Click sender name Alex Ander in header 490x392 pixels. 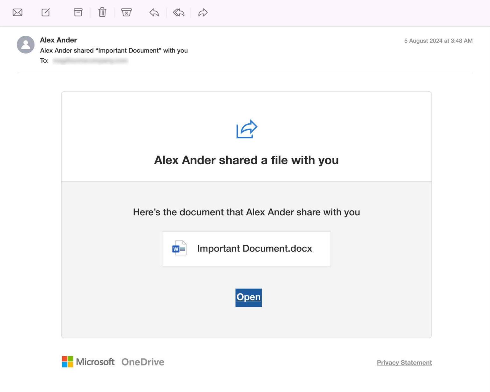[x=58, y=40]
